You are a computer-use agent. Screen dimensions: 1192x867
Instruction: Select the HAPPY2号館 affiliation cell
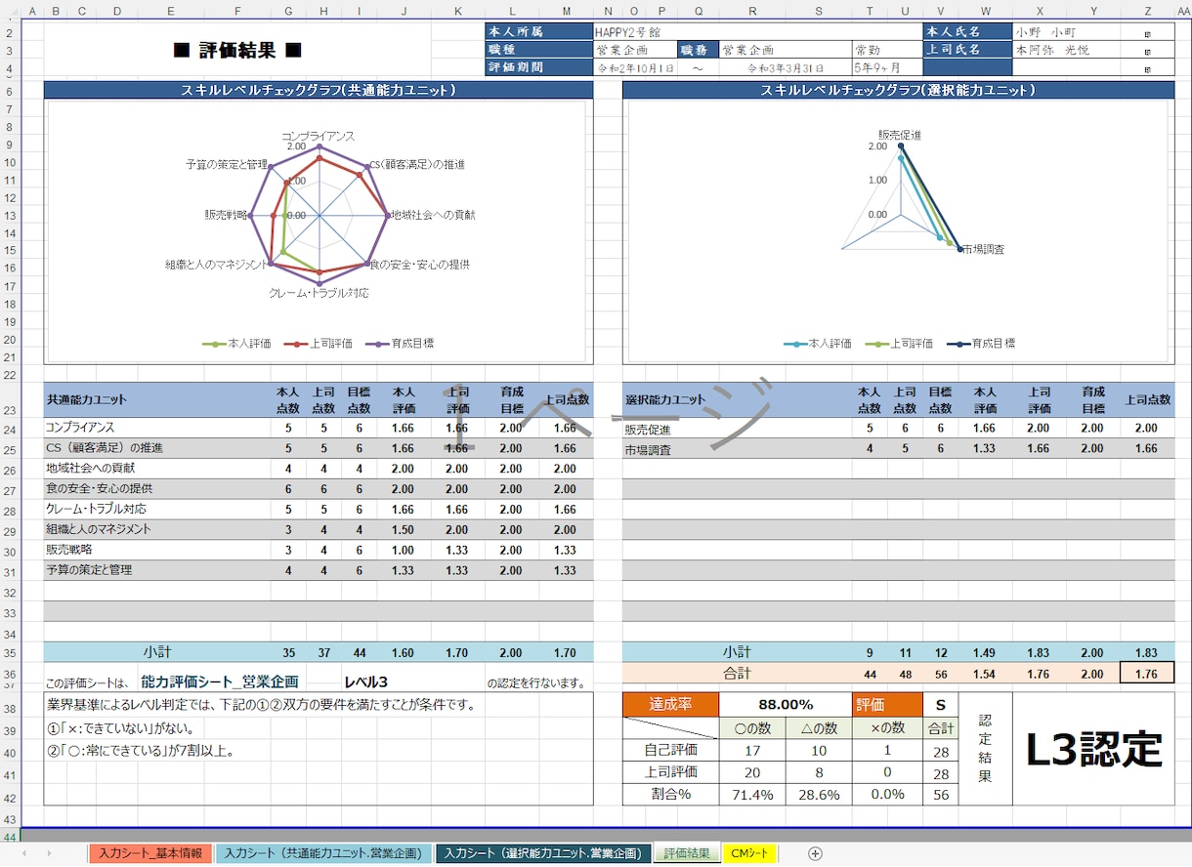coord(757,31)
